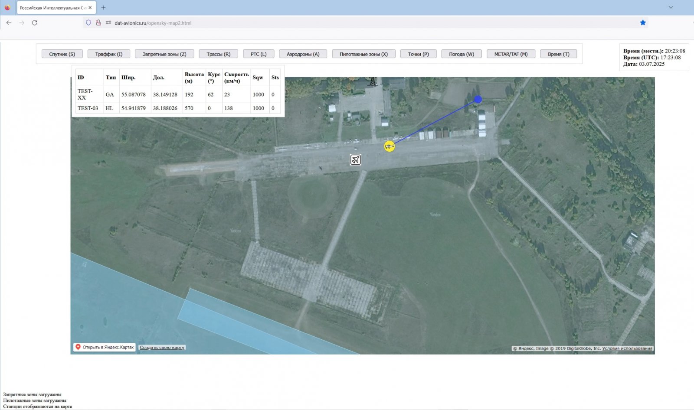694x410 pixels.
Task: Reload the page
Action: click(35, 23)
